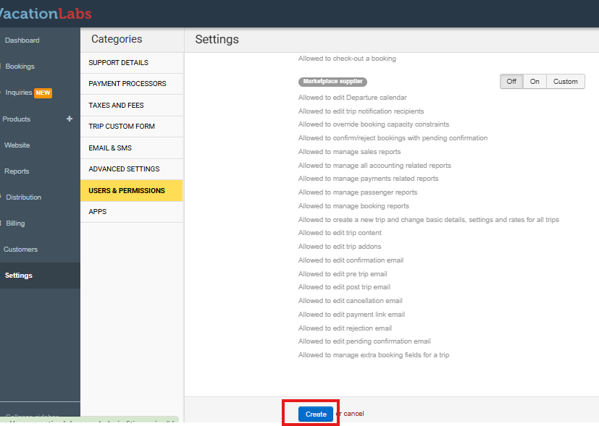599x426 pixels.
Task: Select the Support Details category
Action: pyautogui.click(x=119, y=63)
